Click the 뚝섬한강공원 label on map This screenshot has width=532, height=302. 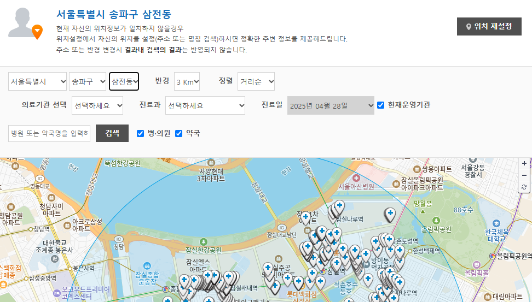point(123,163)
